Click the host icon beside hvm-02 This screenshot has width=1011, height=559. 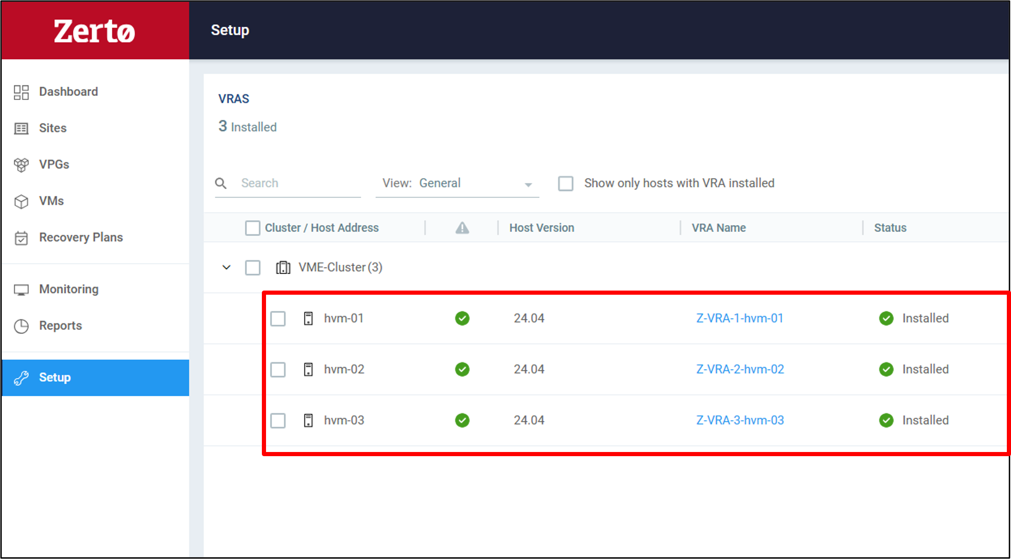point(308,369)
